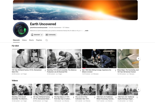The height and width of the screenshot is (102, 155).
Task: Open options for Barrel Factory video in Für dich
Action: (45, 70)
